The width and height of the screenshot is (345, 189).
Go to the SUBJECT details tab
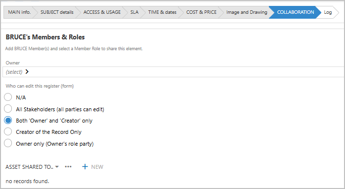57,12
